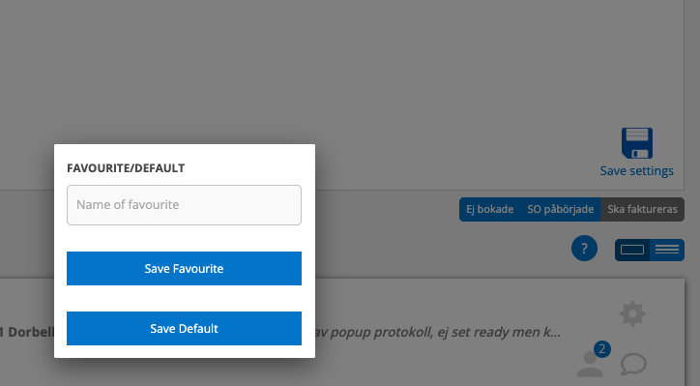The height and width of the screenshot is (386, 700).
Task: Click the floppy disk Save settings icon
Action: point(637,143)
